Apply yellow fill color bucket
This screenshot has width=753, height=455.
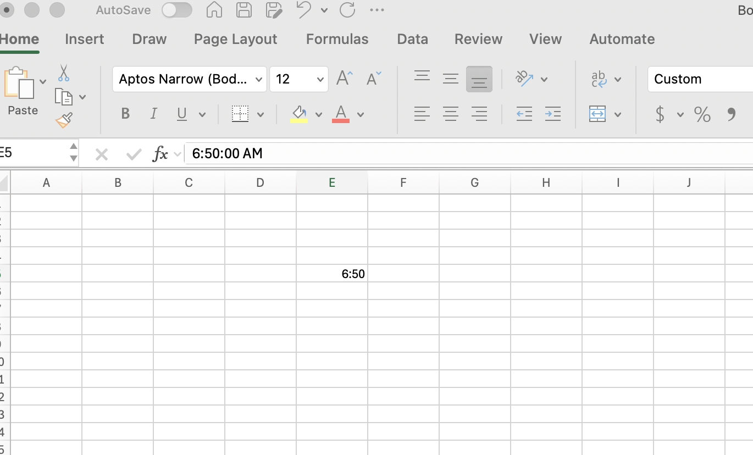coord(299,114)
